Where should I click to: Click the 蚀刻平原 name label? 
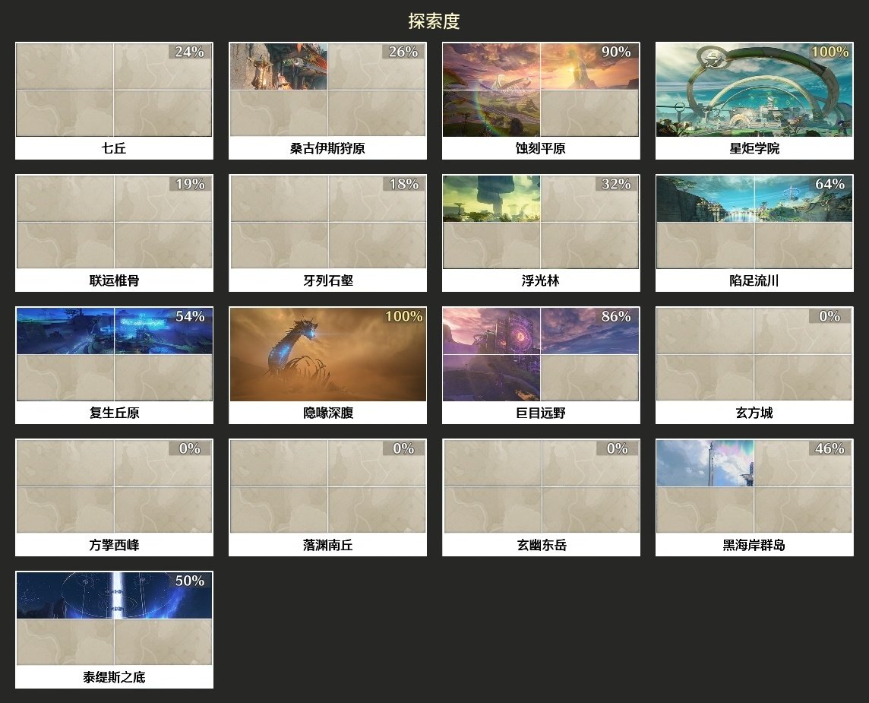tap(541, 148)
